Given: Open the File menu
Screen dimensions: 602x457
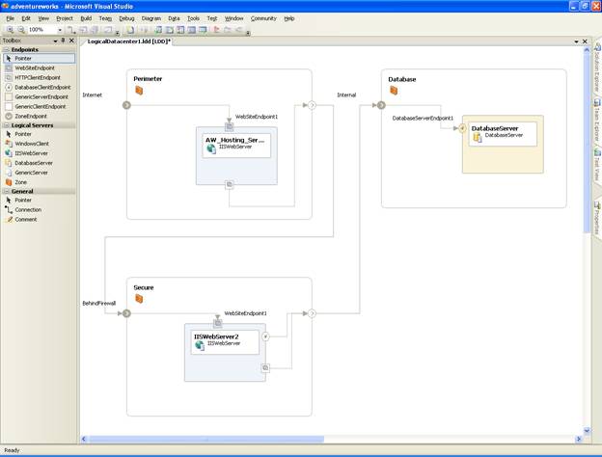Looking at the screenshot, I should (11, 18).
